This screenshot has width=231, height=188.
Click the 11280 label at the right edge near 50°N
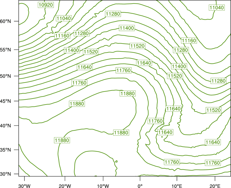click(x=219, y=81)
